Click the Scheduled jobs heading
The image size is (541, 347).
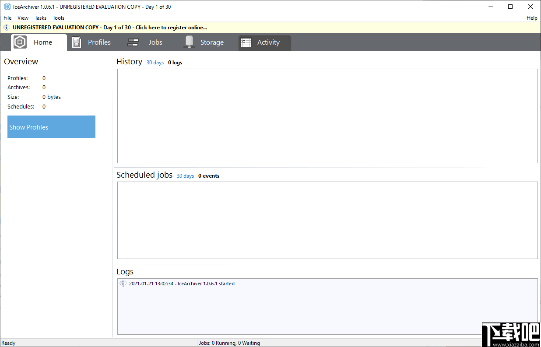[x=144, y=175]
